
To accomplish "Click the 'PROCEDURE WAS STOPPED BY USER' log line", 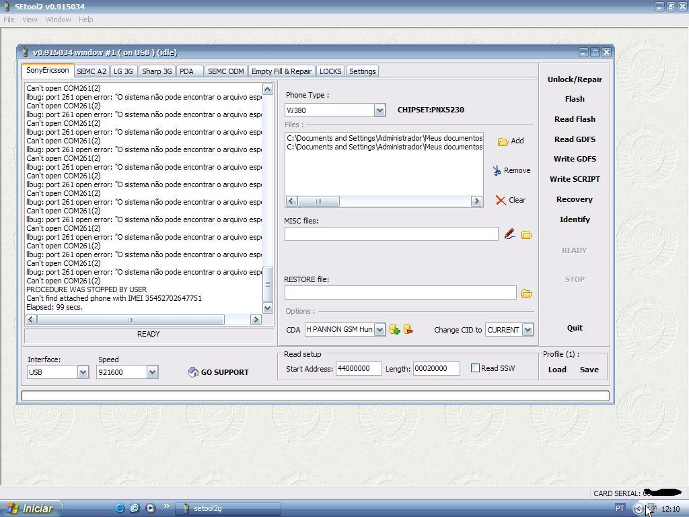I will pos(87,289).
